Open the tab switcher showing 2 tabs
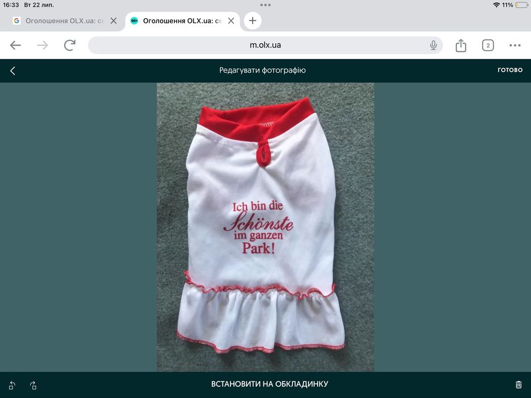531x398 pixels. tap(488, 45)
